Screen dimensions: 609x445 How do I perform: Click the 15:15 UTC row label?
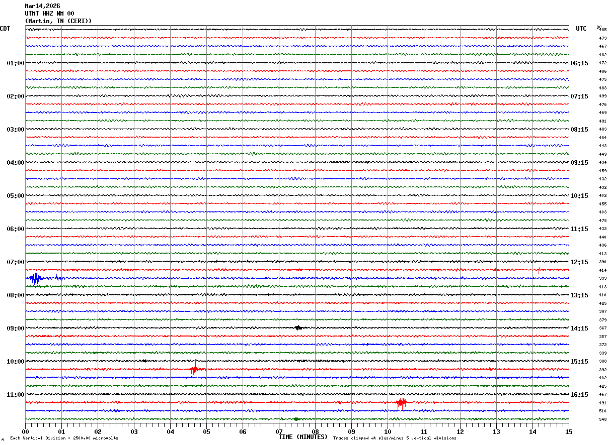click(579, 362)
